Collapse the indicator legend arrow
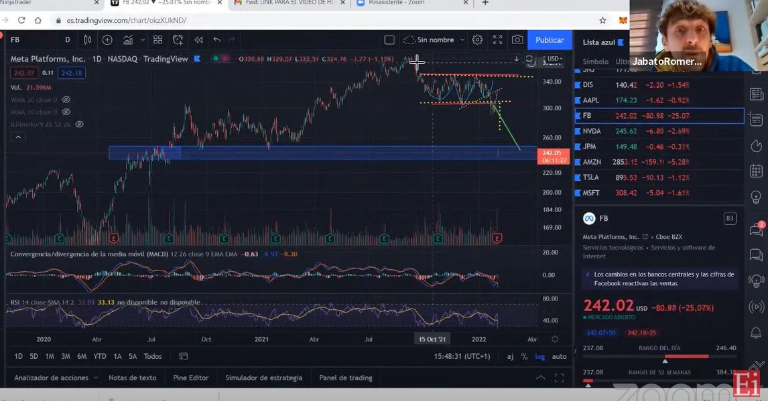The width and height of the screenshot is (768, 401). coord(18,137)
